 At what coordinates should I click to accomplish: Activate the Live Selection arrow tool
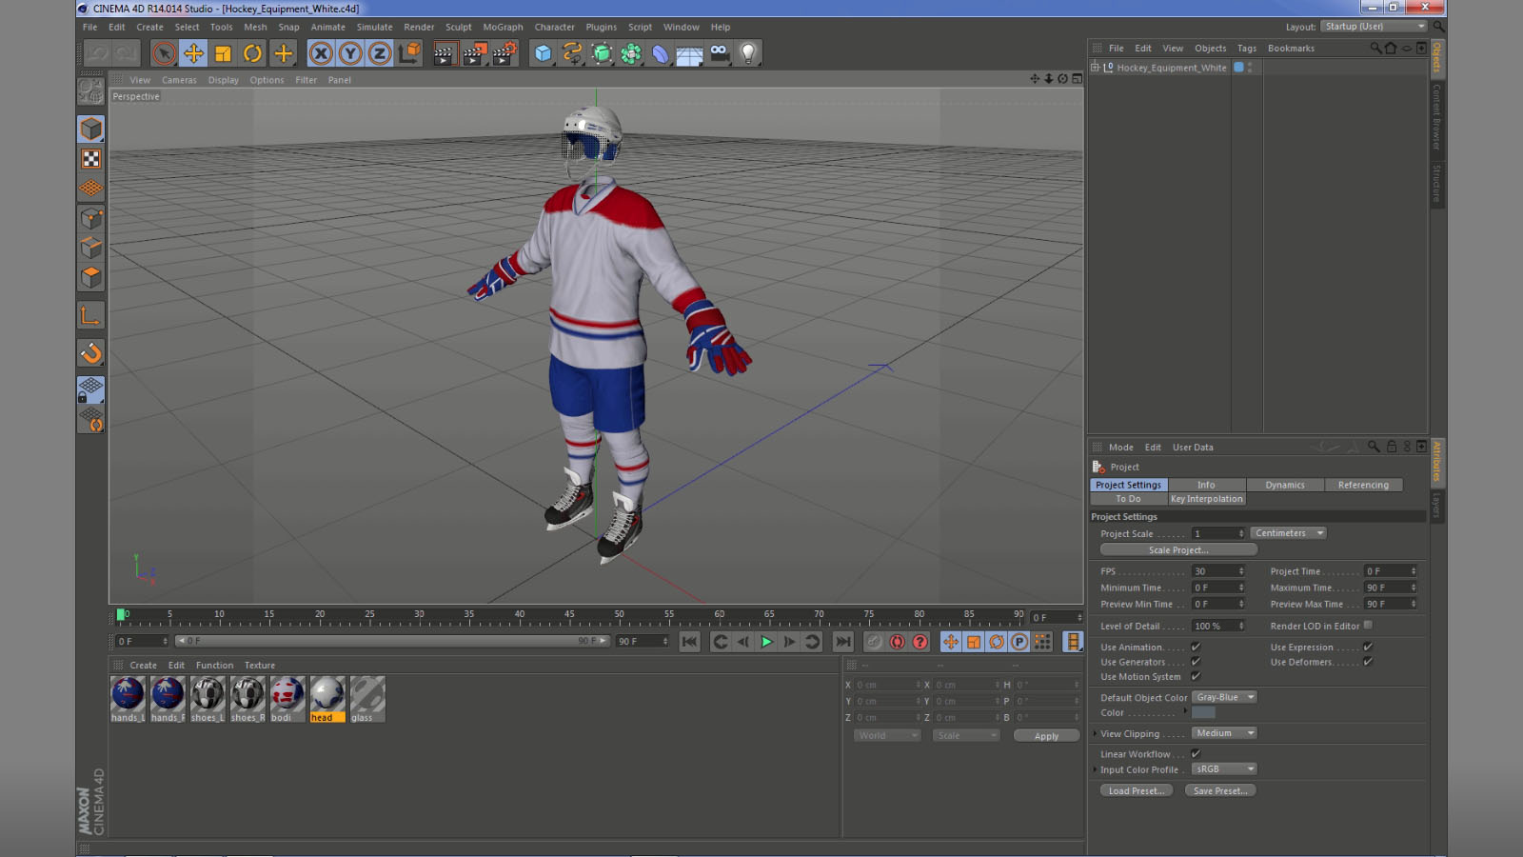tap(164, 53)
